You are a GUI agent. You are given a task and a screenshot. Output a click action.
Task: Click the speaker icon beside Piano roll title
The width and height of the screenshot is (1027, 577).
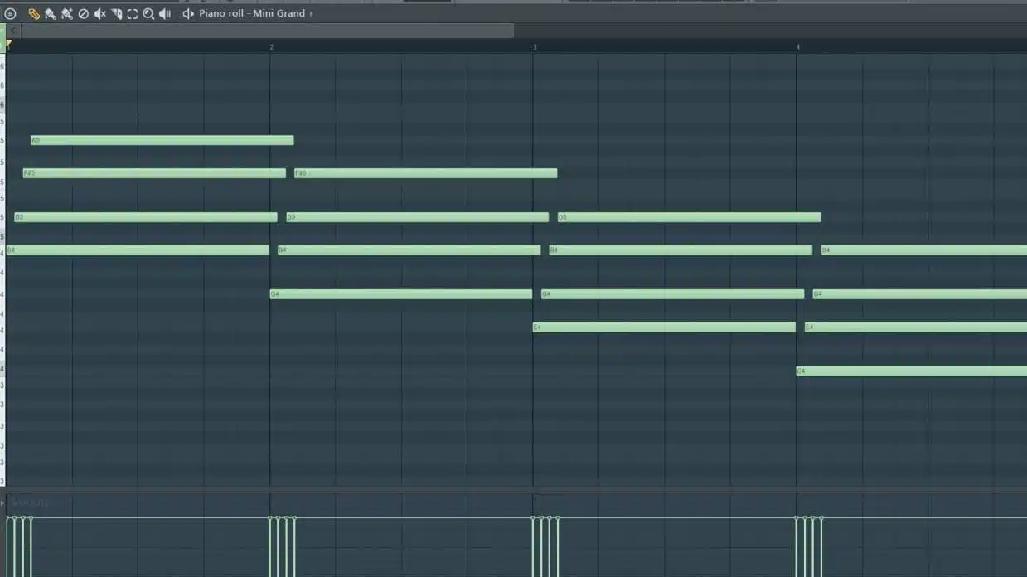coord(188,13)
